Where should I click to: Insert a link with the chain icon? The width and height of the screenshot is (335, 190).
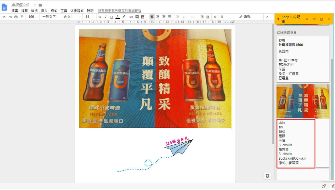click(131, 17)
